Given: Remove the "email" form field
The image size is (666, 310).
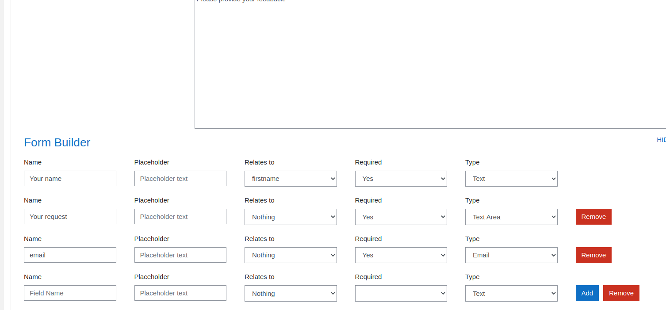Looking at the screenshot, I should tap(593, 255).
